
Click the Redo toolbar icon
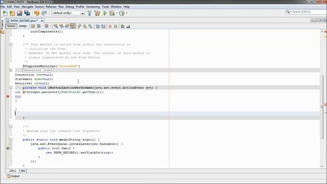coord(44,13)
